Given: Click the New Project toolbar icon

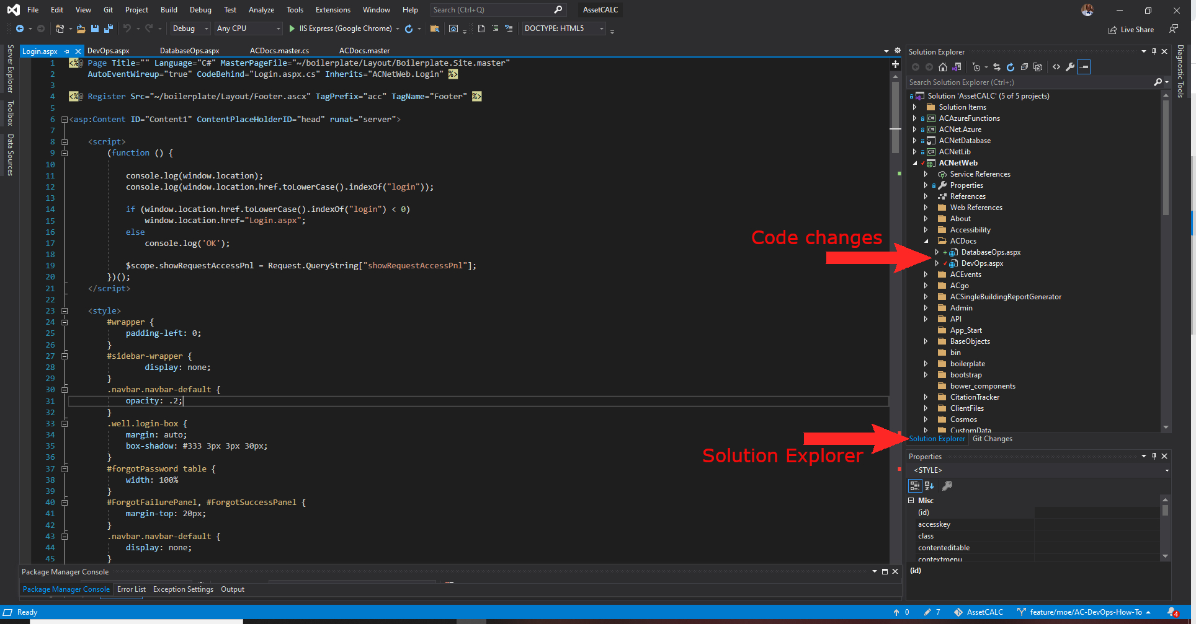Looking at the screenshot, I should click(x=60, y=29).
